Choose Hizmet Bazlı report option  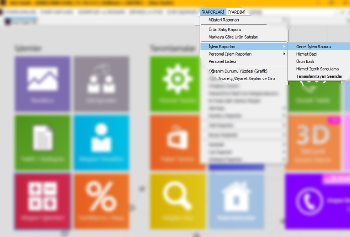click(x=306, y=54)
